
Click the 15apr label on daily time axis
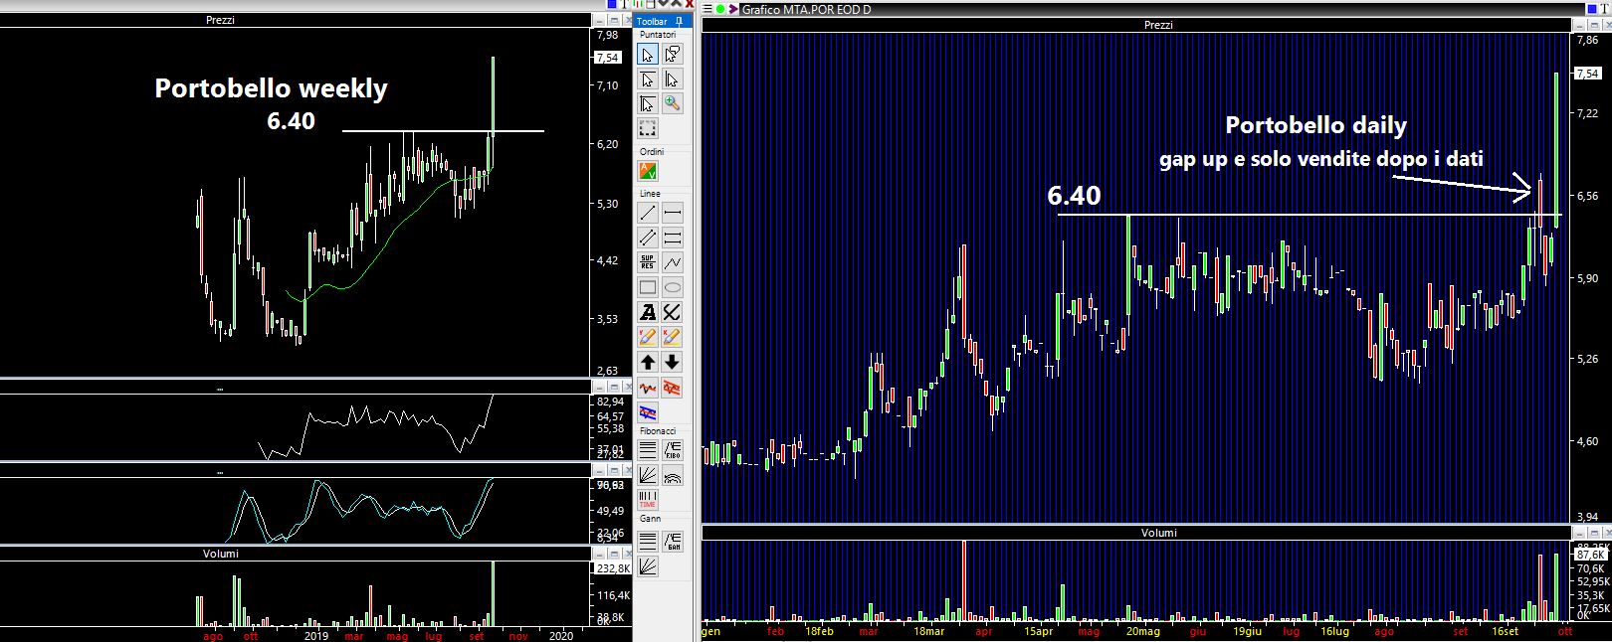click(x=1038, y=631)
